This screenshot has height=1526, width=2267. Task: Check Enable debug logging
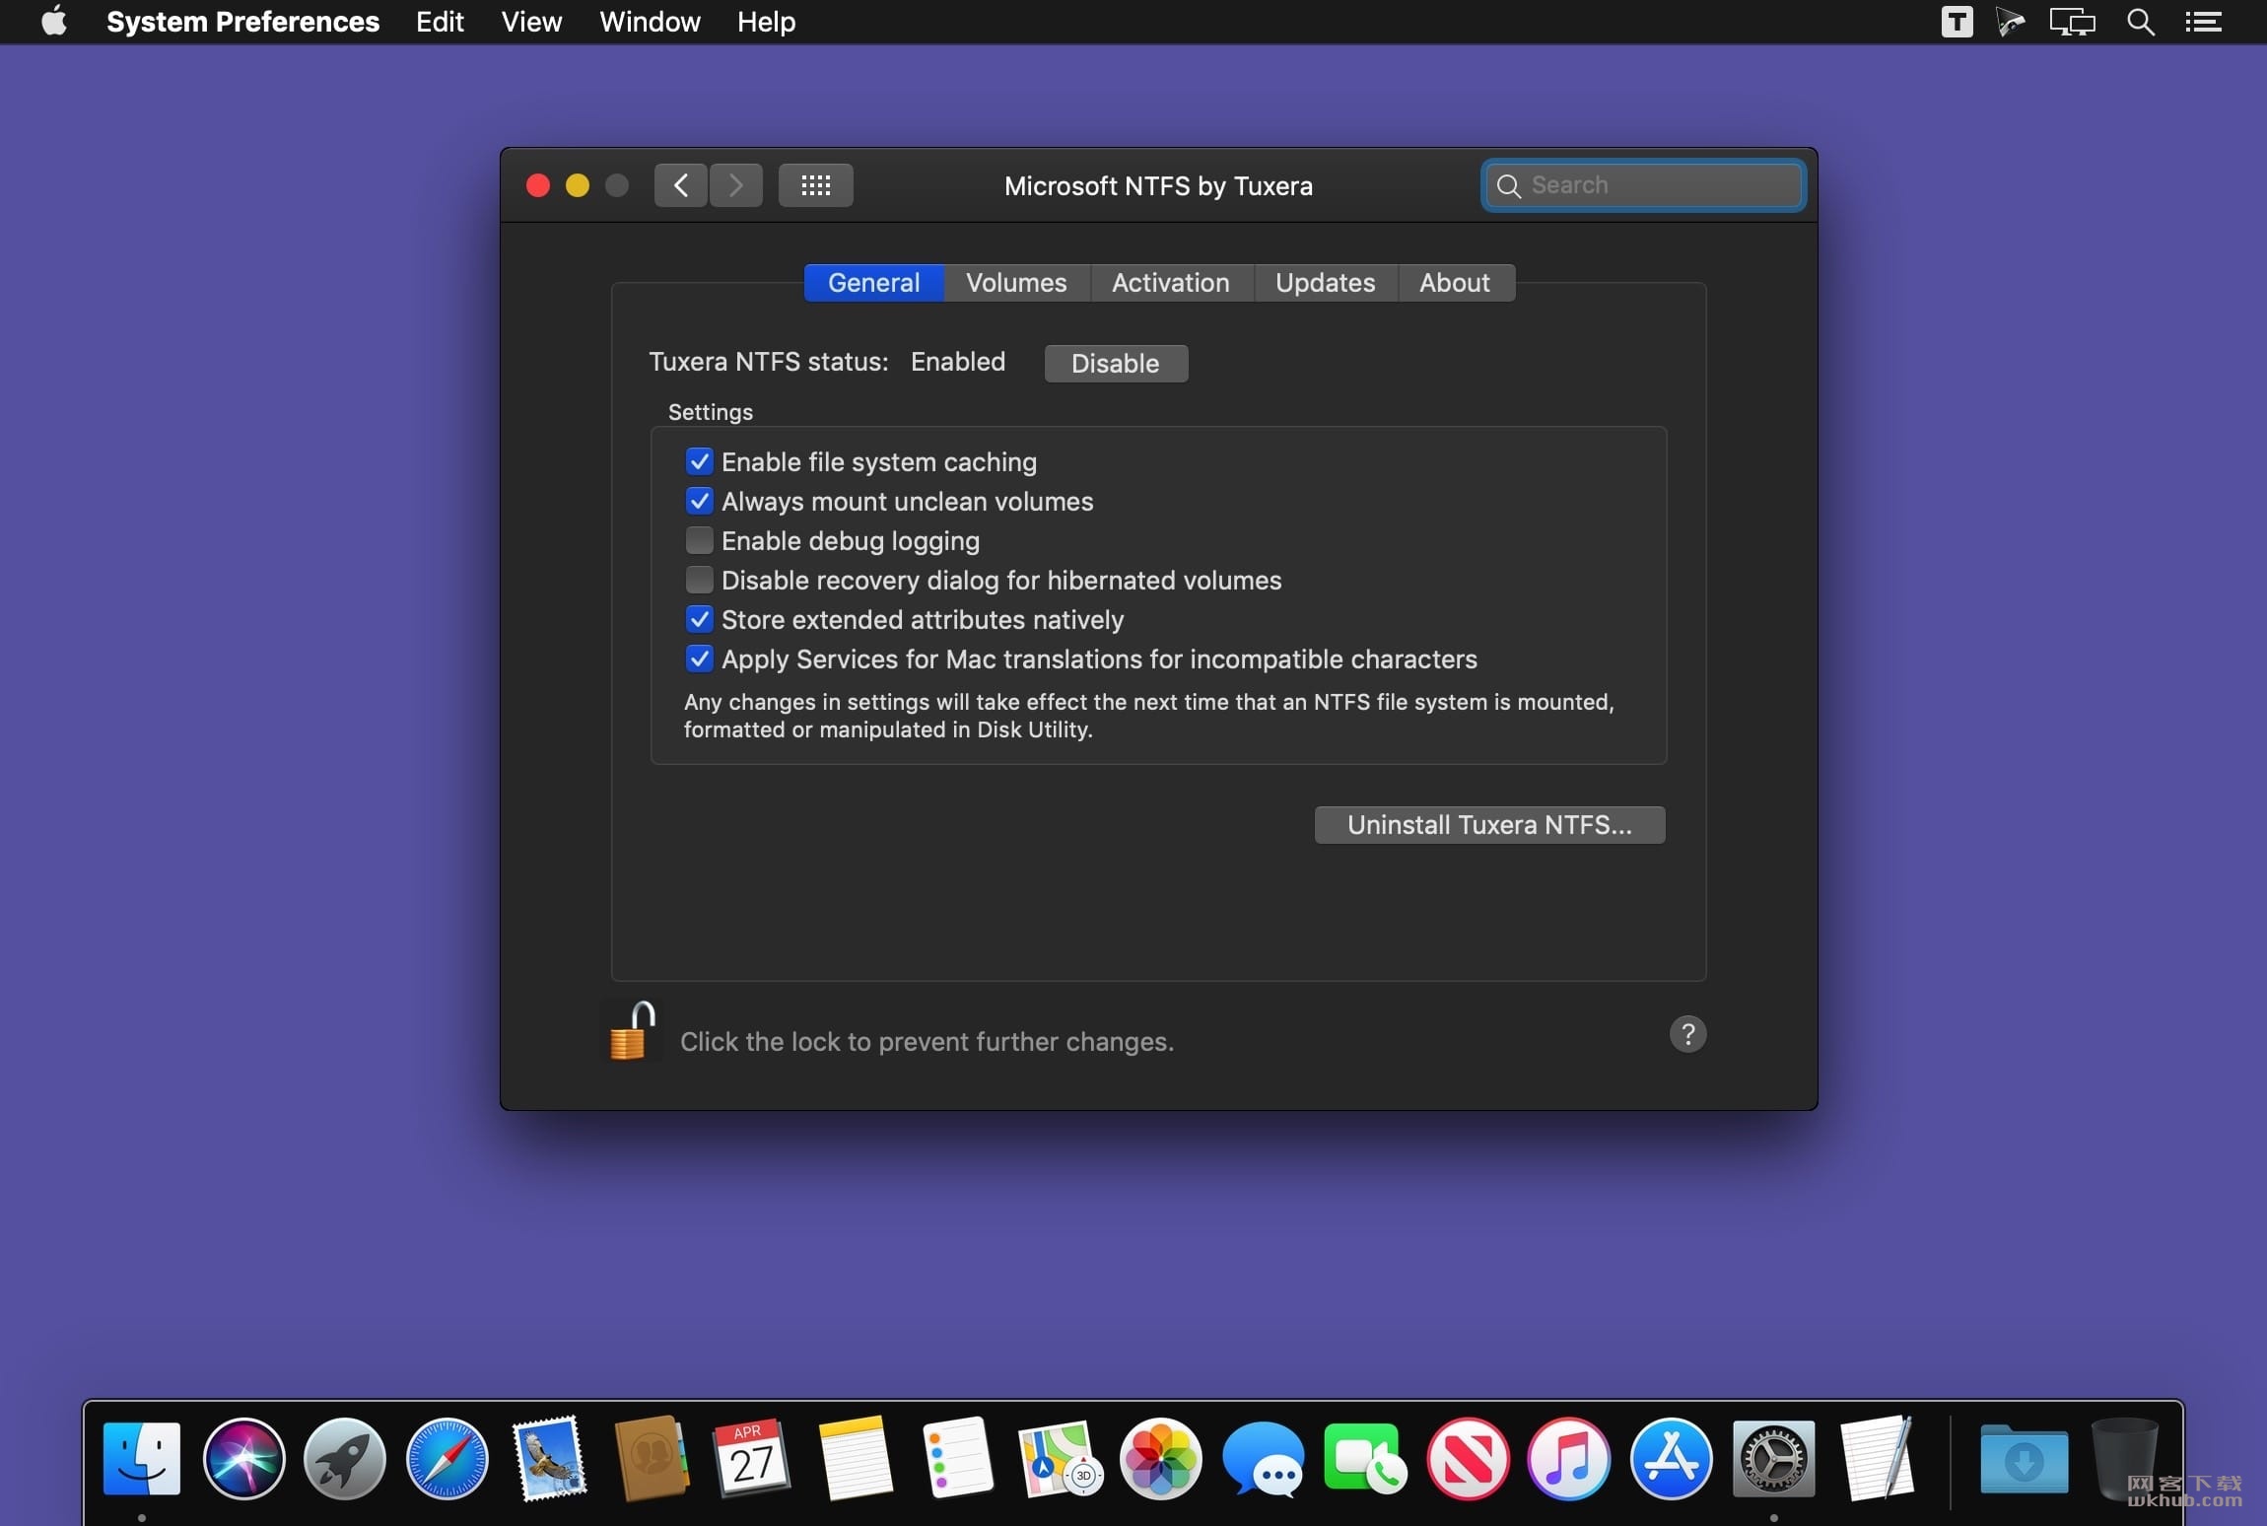(x=699, y=540)
